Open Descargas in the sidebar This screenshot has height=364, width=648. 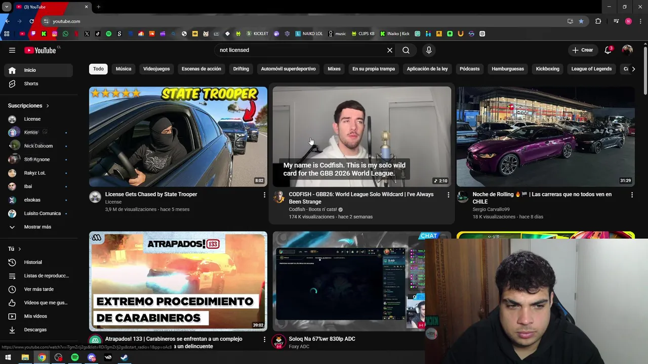(x=38, y=330)
